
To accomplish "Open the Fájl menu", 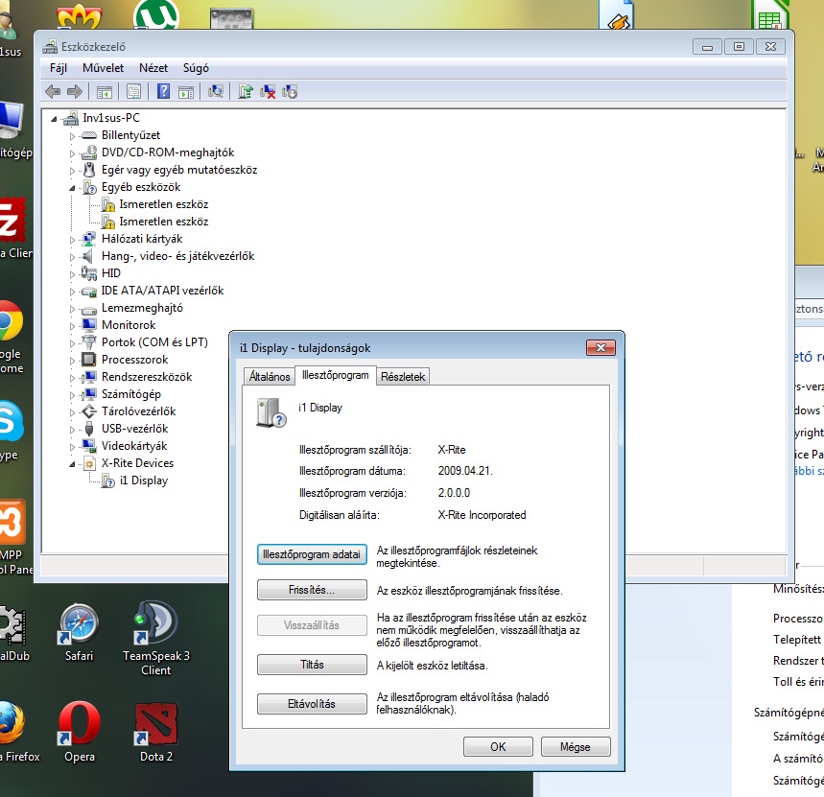I will [x=59, y=68].
